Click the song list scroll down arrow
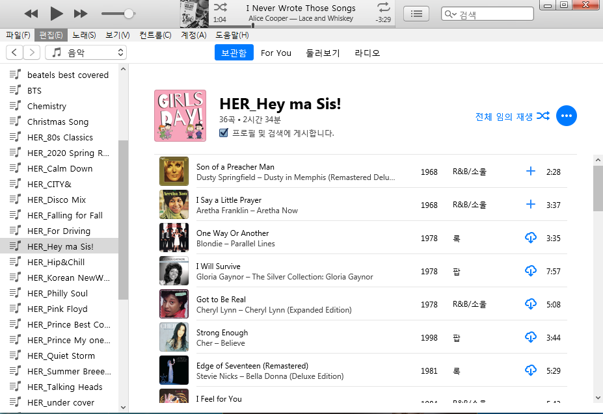Screen dimensions: 603x414 (598, 398)
